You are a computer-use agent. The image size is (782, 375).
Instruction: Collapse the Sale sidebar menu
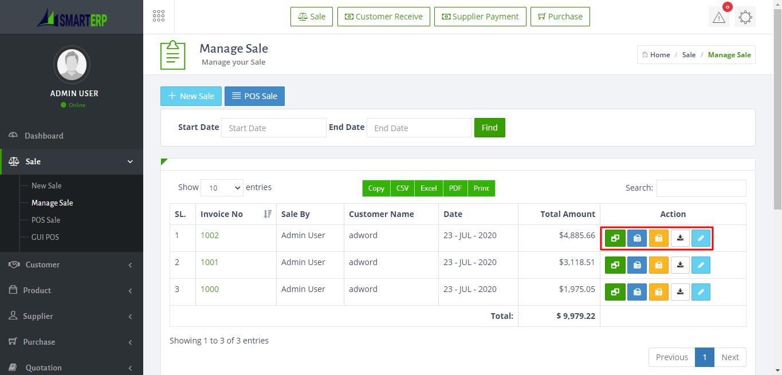click(72, 161)
